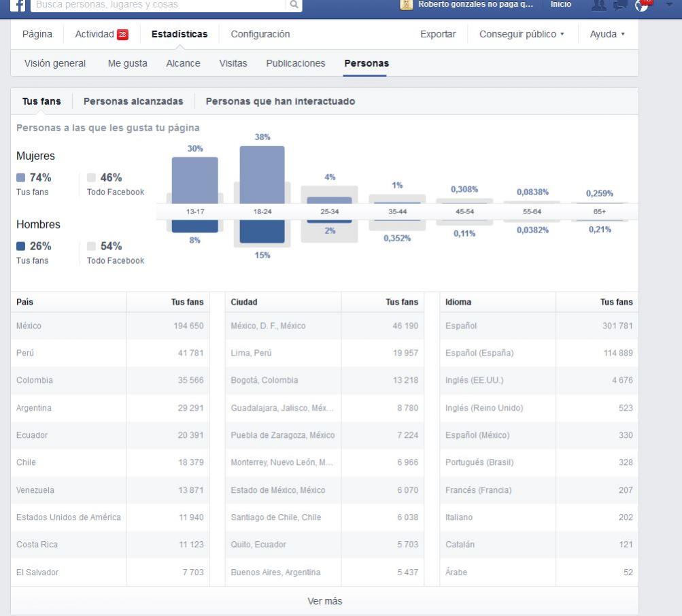
Task: Switch to the Visión general sub-tab
Action: pos(55,63)
